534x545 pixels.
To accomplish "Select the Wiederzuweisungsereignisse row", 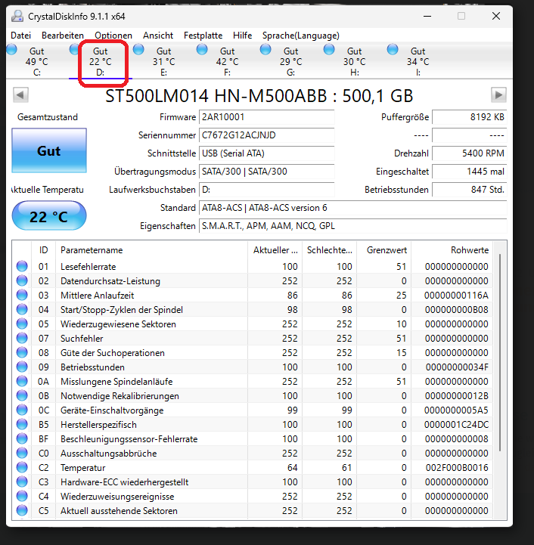I will click(x=252, y=497).
